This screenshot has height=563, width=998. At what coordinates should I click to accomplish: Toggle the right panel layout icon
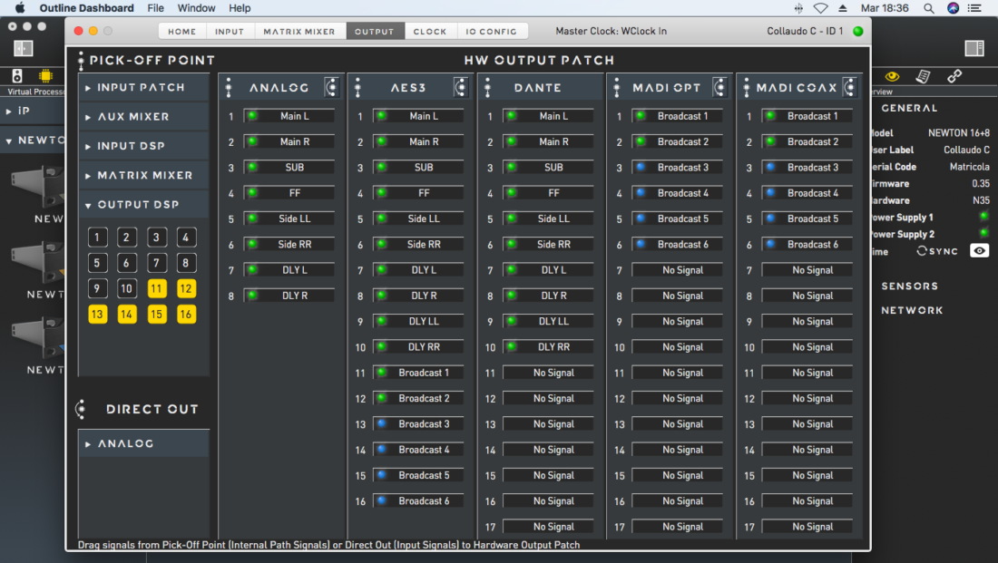click(x=974, y=48)
